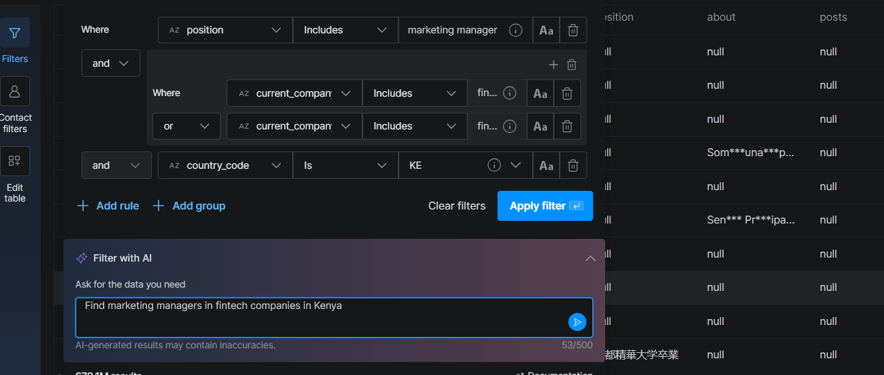Open the 'Is' operator dropdown
The height and width of the screenshot is (375, 884).
click(346, 165)
